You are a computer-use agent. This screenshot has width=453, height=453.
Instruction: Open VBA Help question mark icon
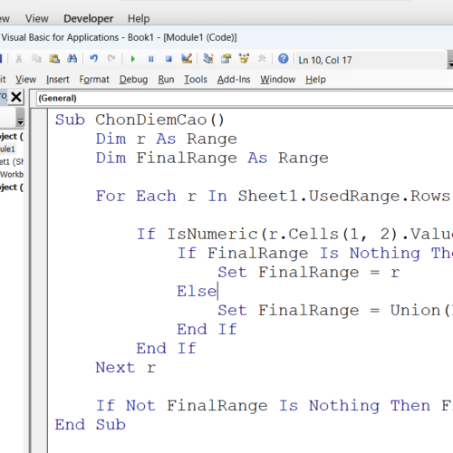pyautogui.click(x=284, y=59)
